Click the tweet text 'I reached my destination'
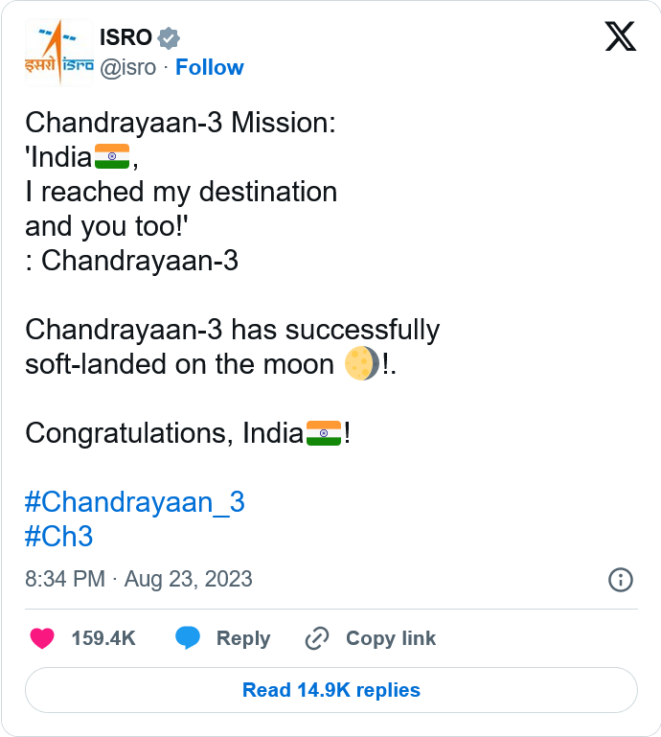The height and width of the screenshot is (737, 661). 181,192
